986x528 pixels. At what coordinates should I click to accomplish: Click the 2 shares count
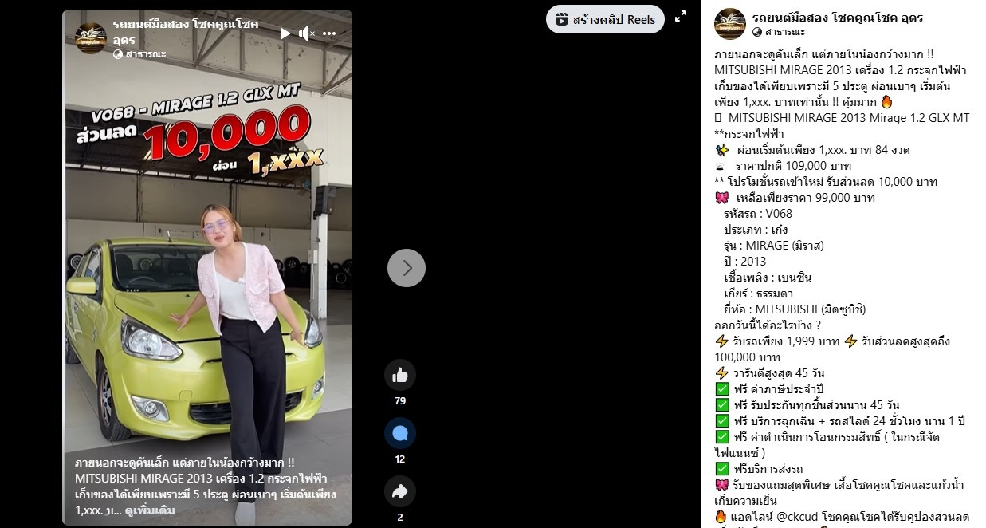click(x=400, y=517)
